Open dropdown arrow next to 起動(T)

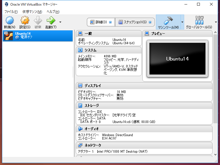(x=60, y=22)
